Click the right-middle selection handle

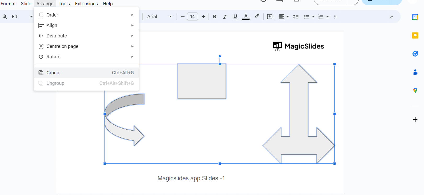coord(335,114)
